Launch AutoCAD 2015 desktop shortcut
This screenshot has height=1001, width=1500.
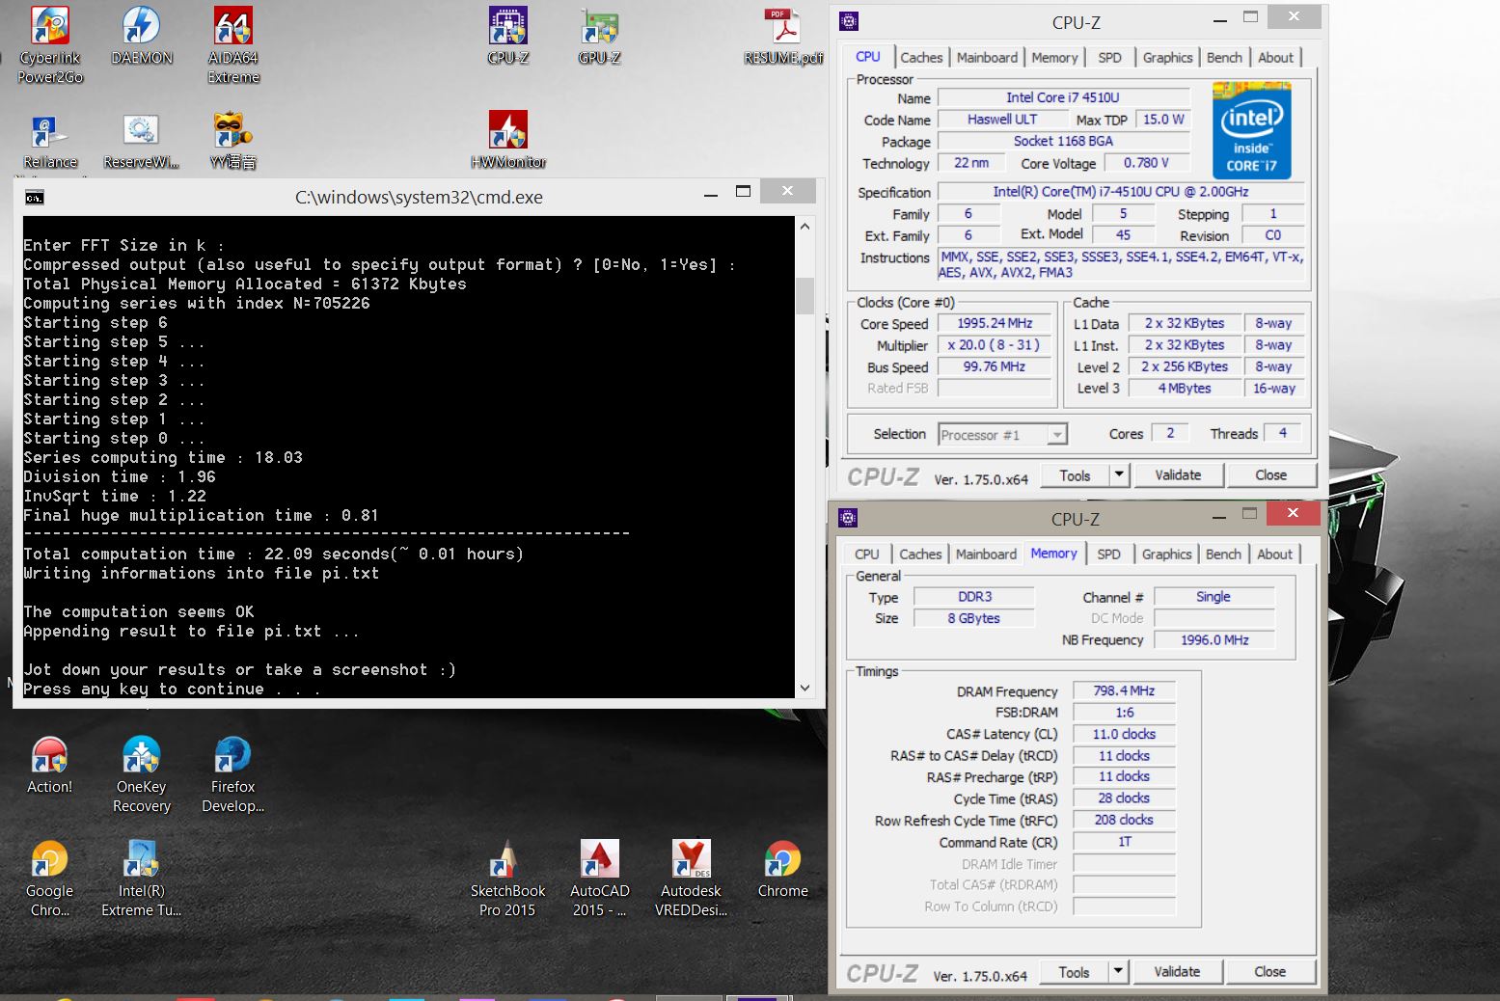(x=599, y=879)
